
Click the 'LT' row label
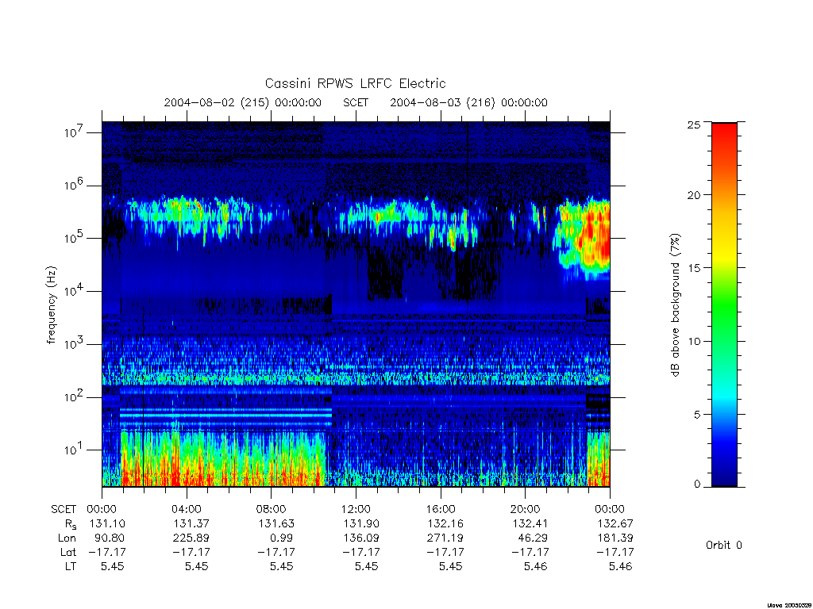point(71,566)
